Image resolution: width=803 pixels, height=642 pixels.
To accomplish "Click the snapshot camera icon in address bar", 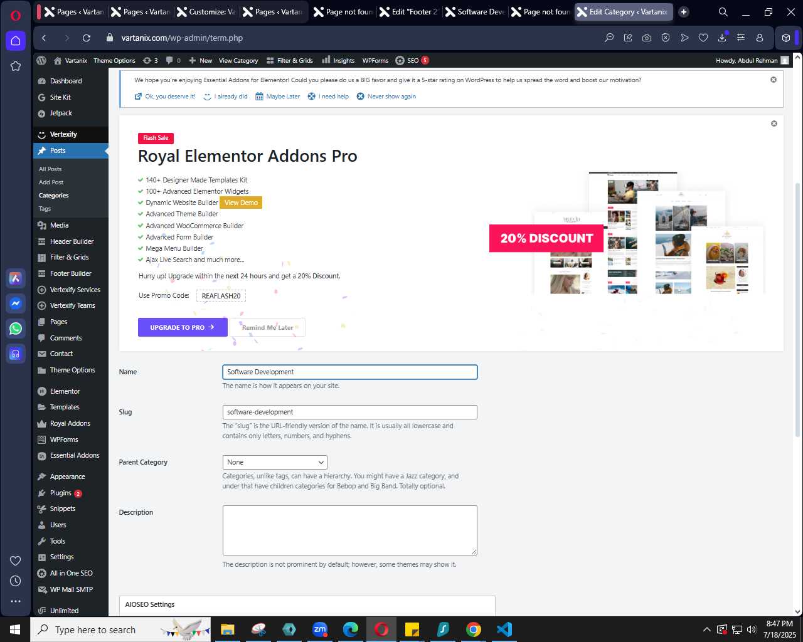I will [647, 38].
